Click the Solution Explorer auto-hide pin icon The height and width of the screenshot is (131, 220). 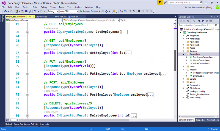pos(215,17)
